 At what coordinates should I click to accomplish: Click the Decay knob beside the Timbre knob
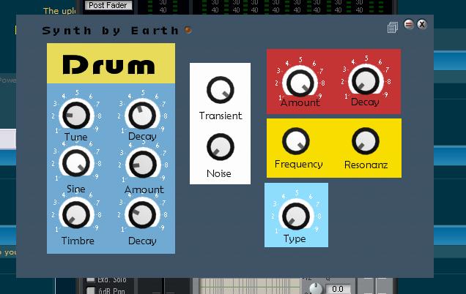(x=141, y=215)
